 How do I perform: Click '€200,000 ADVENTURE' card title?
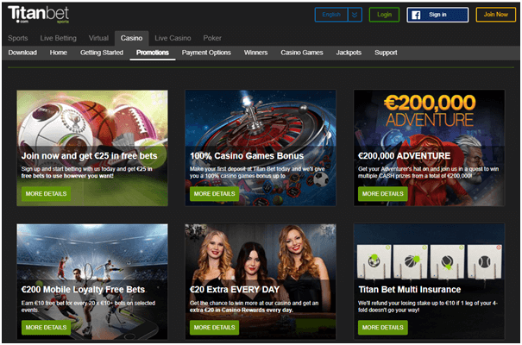point(404,156)
